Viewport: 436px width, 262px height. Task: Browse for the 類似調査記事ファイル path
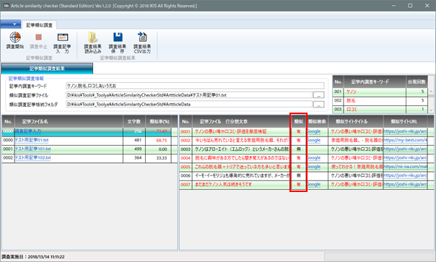(x=318, y=95)
